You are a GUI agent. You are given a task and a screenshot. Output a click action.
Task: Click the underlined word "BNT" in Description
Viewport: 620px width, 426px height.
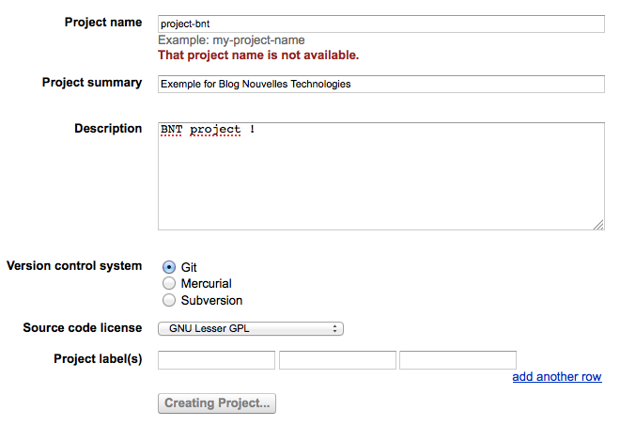pos(171,129)
